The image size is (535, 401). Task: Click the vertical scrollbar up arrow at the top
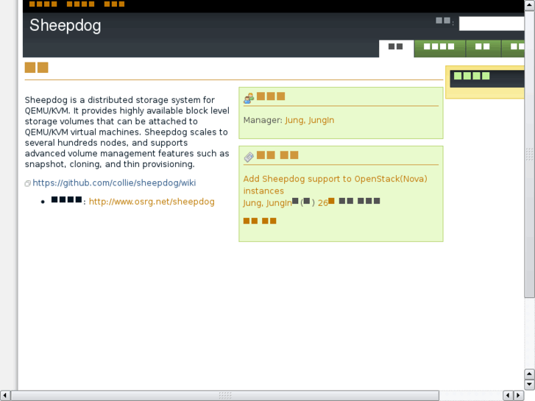click(529, 5)
